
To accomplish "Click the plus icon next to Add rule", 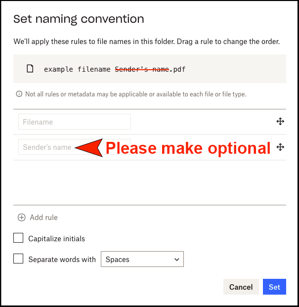I will pyautogui.click(x=21, y=218).
